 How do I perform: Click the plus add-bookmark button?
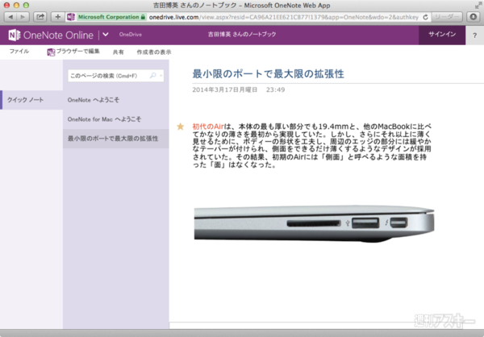(x=58, y=17)
